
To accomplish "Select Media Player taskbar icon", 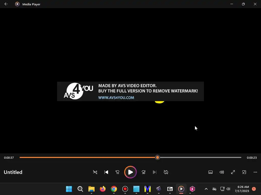I will (181, 189).
